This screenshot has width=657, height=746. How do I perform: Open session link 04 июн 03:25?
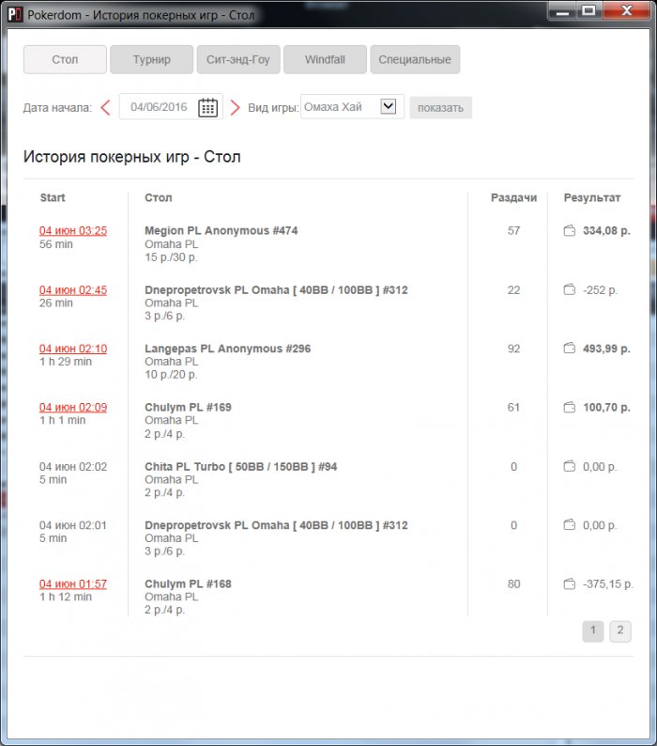73,231
